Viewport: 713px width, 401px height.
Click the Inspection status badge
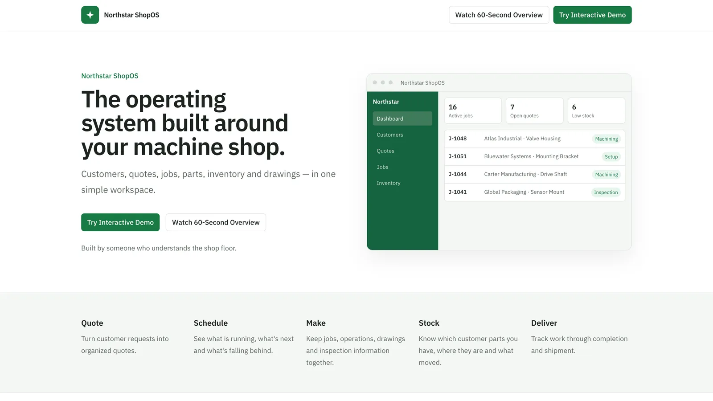(x=606, y=192)
